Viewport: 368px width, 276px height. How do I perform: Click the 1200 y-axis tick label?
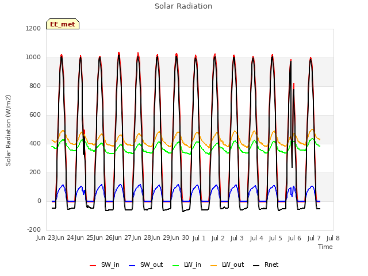(33, 28)
